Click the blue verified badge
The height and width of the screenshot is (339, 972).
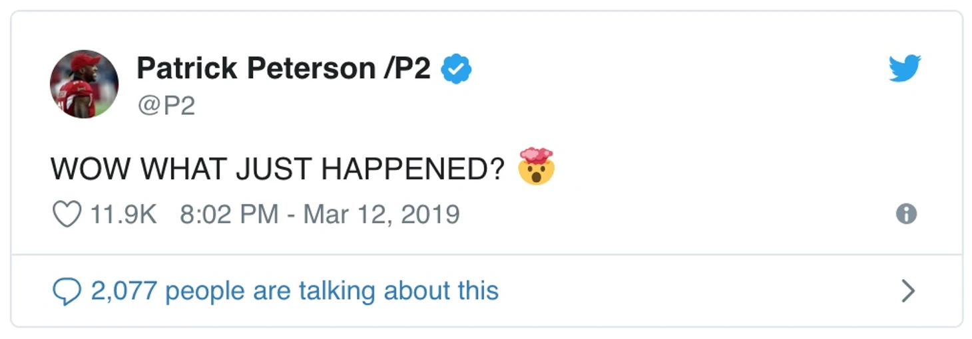[x=456, y=69]
